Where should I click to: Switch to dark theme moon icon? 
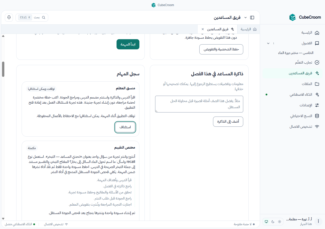(x=273, y=222)
